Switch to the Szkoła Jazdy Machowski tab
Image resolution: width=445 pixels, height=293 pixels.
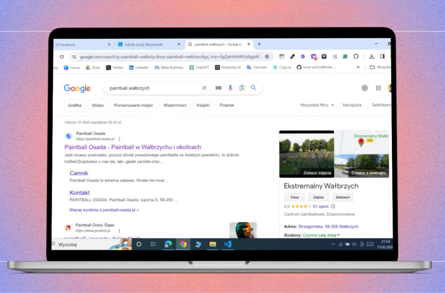pos(149,44)
